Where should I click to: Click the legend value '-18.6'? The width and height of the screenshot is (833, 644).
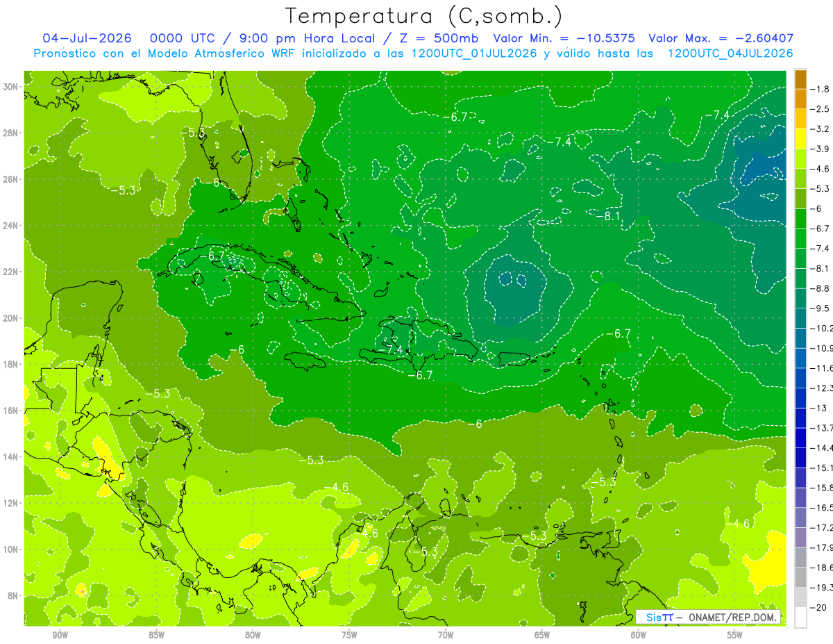pyautogui.click(x=822, y=568)
